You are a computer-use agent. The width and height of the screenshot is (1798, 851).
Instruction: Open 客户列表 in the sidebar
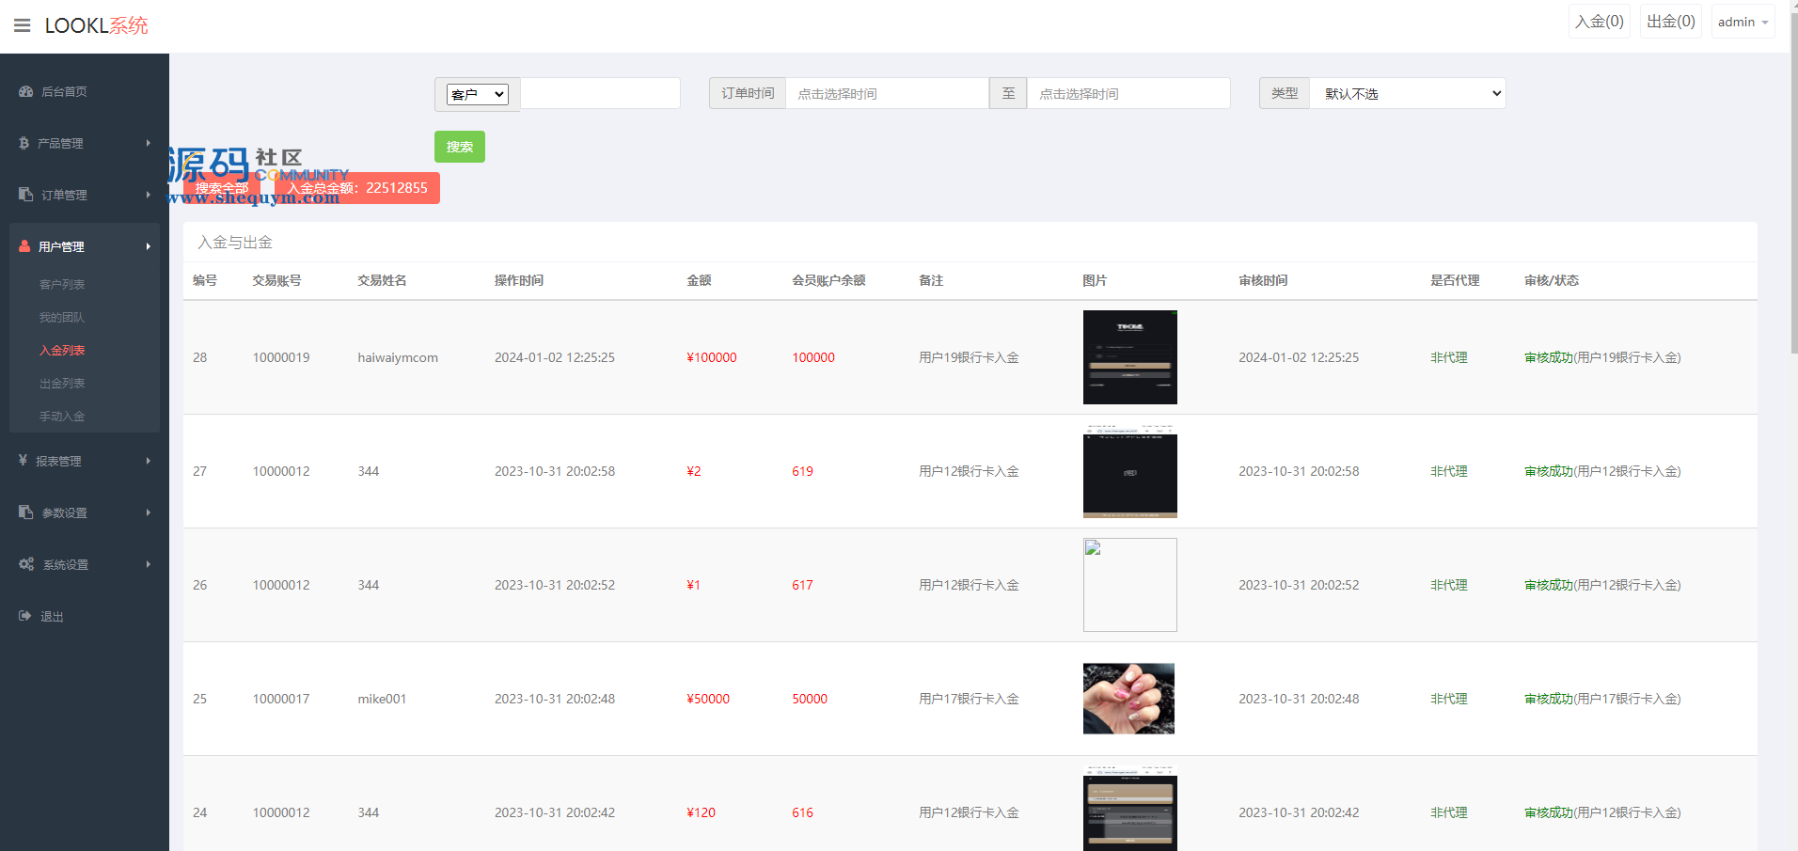coord(62,285)
